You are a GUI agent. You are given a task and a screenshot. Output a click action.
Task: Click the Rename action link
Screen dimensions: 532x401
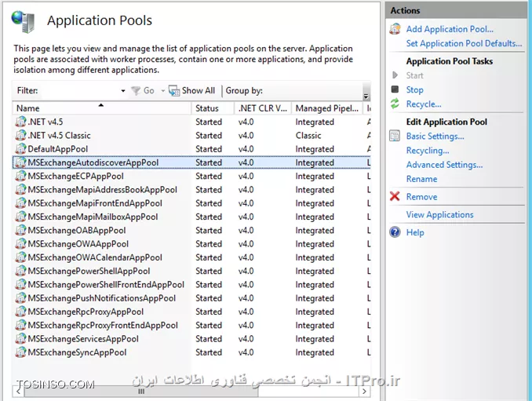click(x=421, y=179)
